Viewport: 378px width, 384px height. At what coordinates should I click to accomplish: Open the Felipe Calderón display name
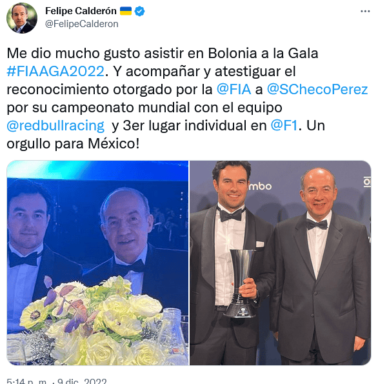(81, 11)
